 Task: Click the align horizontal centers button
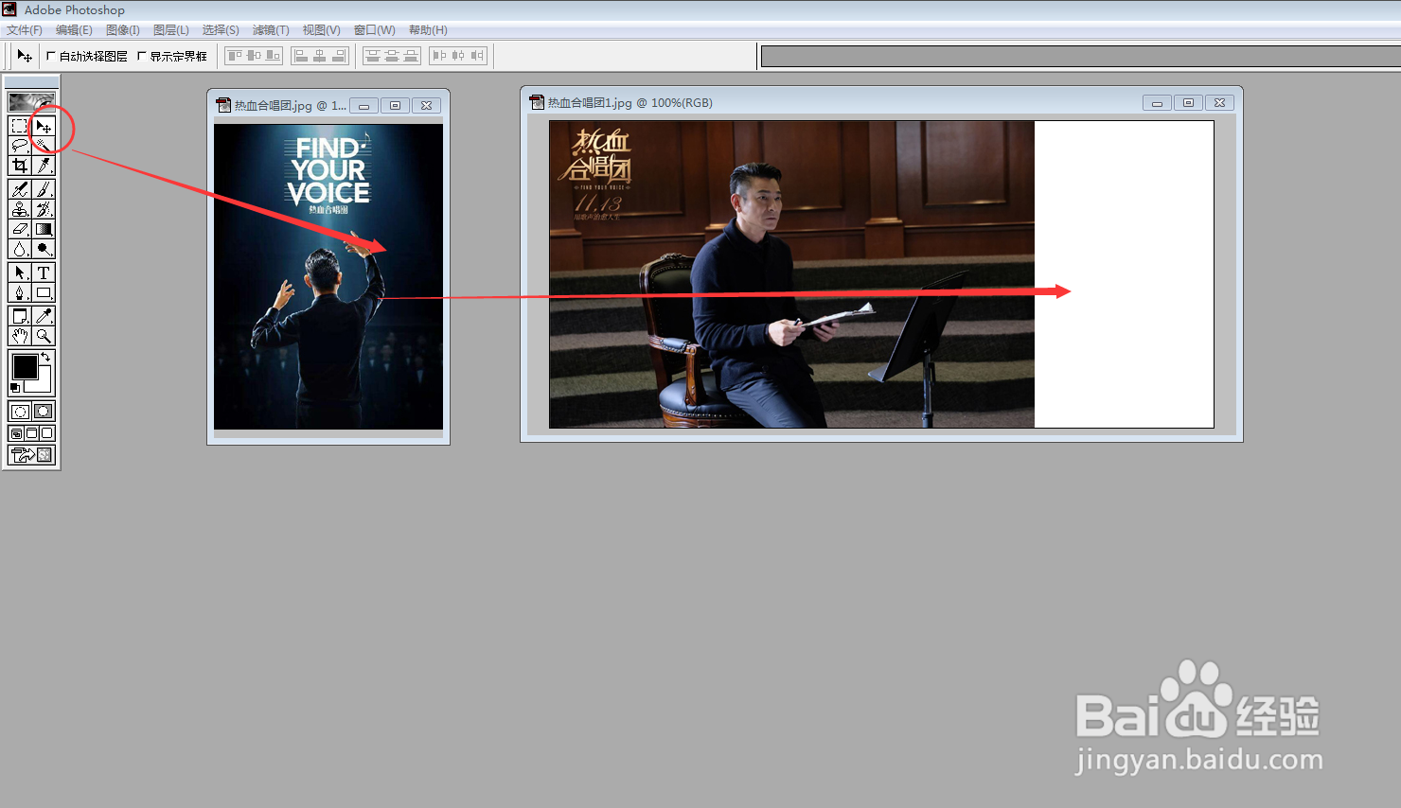tap(320, 56)
